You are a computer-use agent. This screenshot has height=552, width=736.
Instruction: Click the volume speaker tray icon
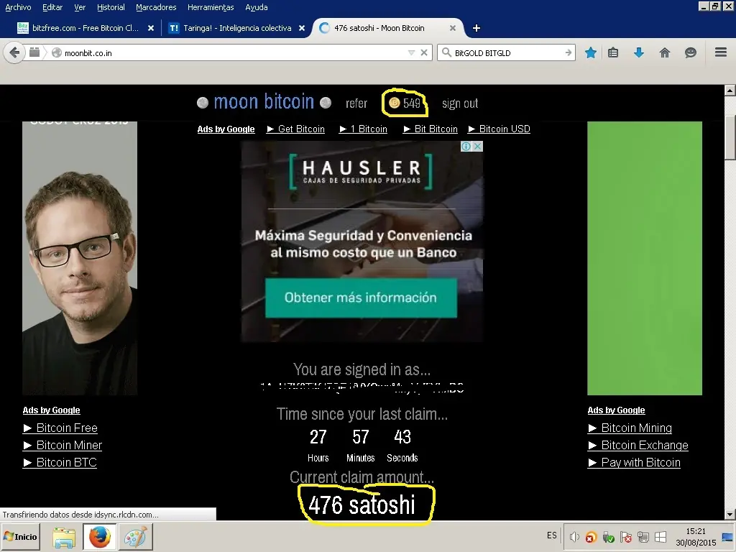[574, 537]
